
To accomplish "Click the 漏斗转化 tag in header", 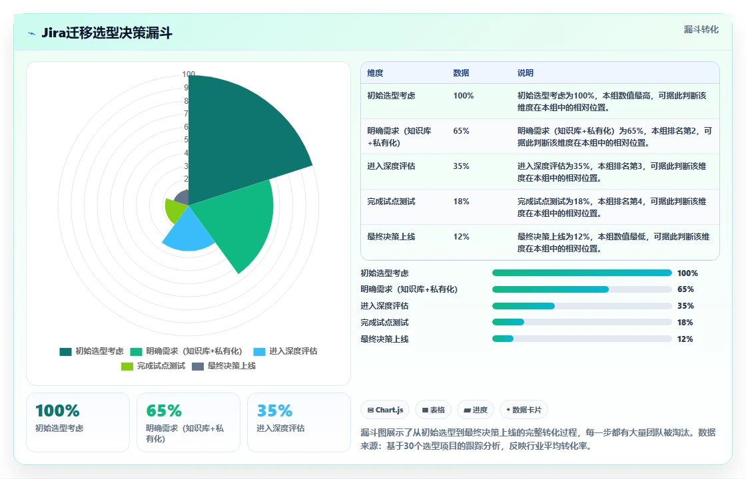I will 701,29.
